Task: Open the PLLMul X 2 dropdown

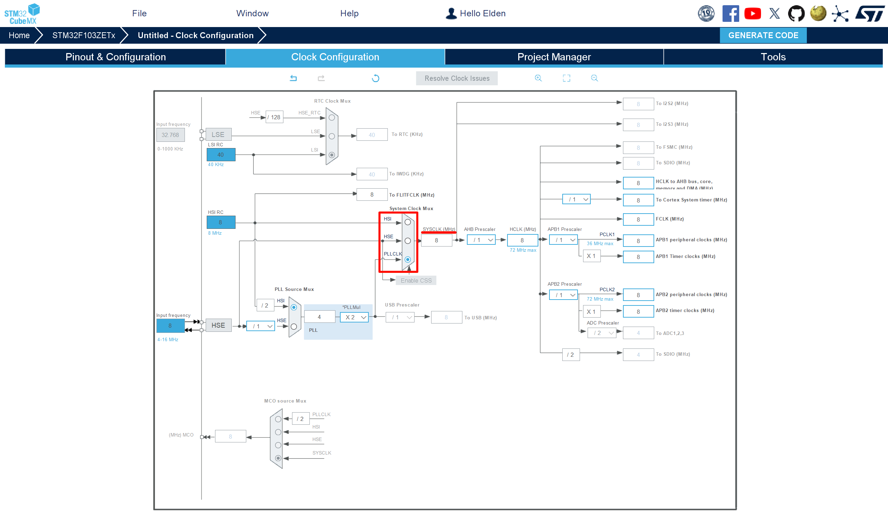Action: [x=355, y=317]
